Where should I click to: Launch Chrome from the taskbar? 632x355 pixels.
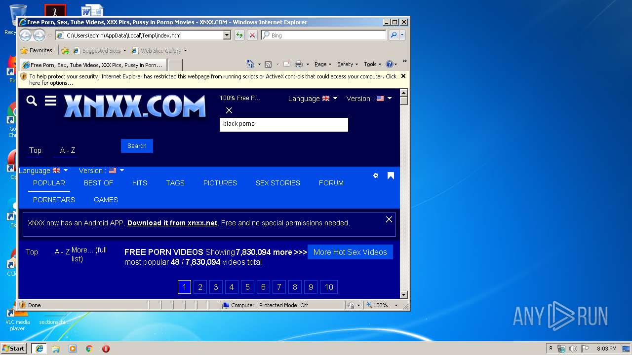(x=89, y=349)
